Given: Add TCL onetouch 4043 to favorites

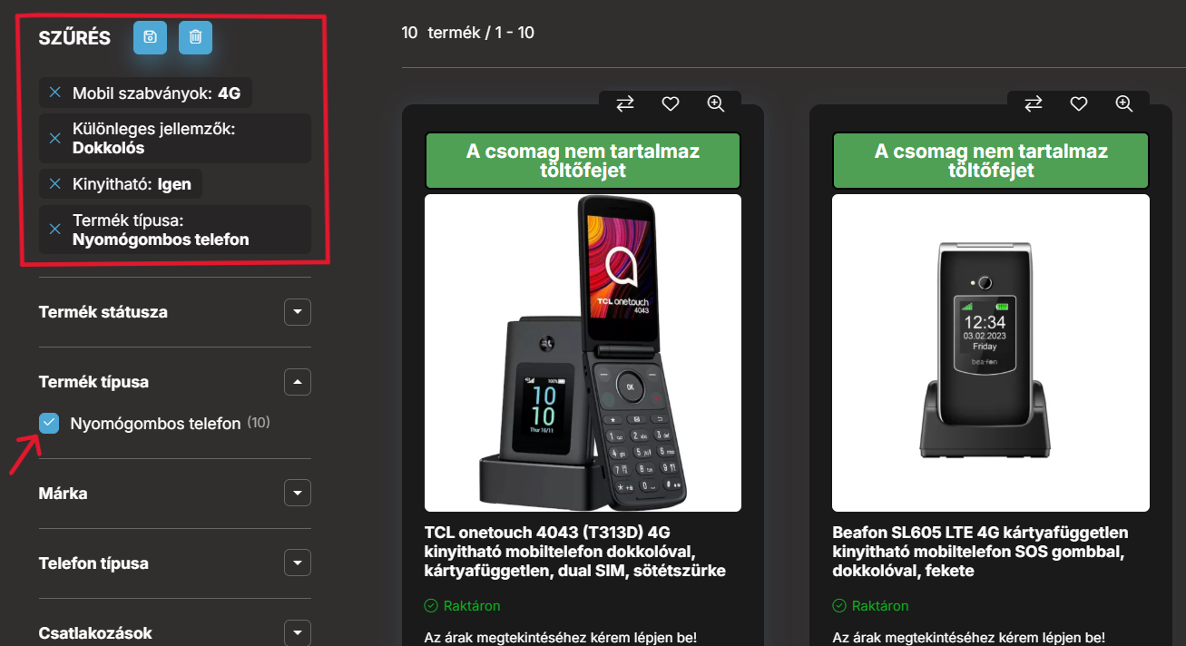Looking at the screenshot, I should [671, 104].
